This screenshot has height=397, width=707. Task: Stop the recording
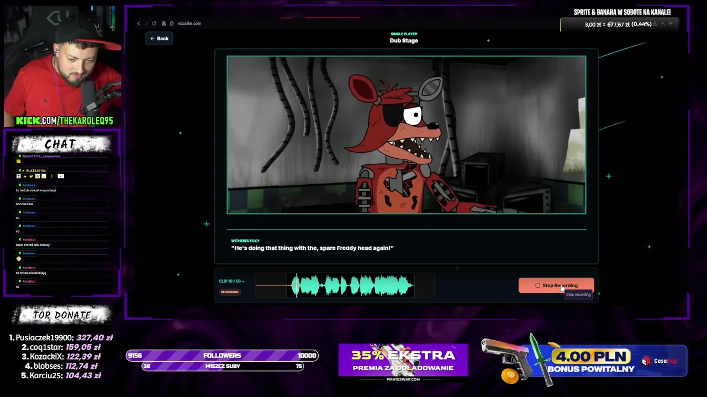(556, 285)
